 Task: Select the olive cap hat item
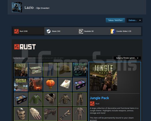[x=65, y=70]
